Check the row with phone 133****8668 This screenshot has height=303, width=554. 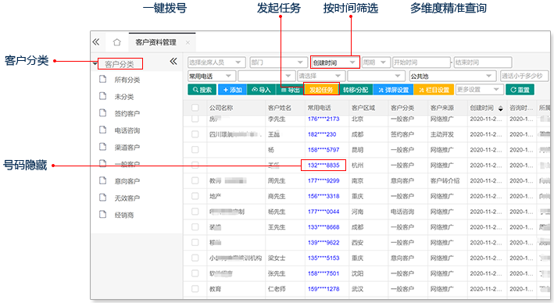(x=195, y=227)
